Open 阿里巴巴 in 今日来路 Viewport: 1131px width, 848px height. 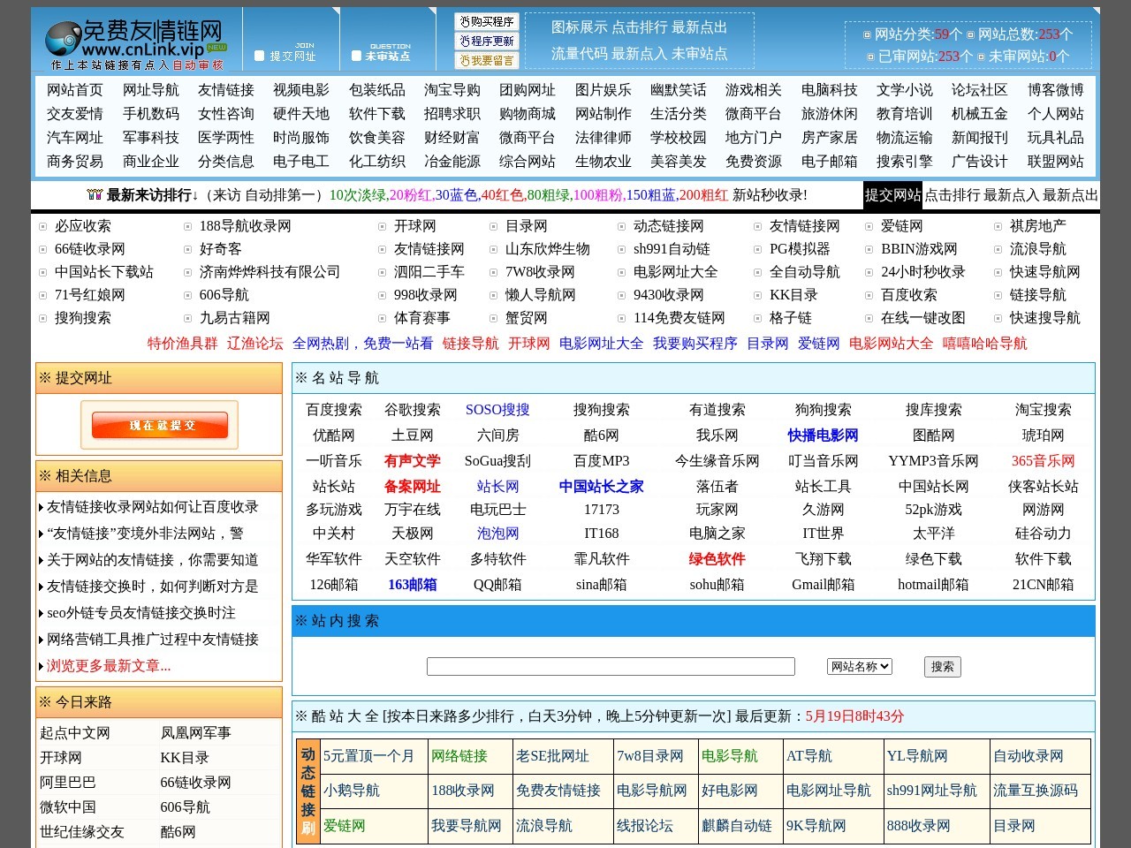click(68, 783)
